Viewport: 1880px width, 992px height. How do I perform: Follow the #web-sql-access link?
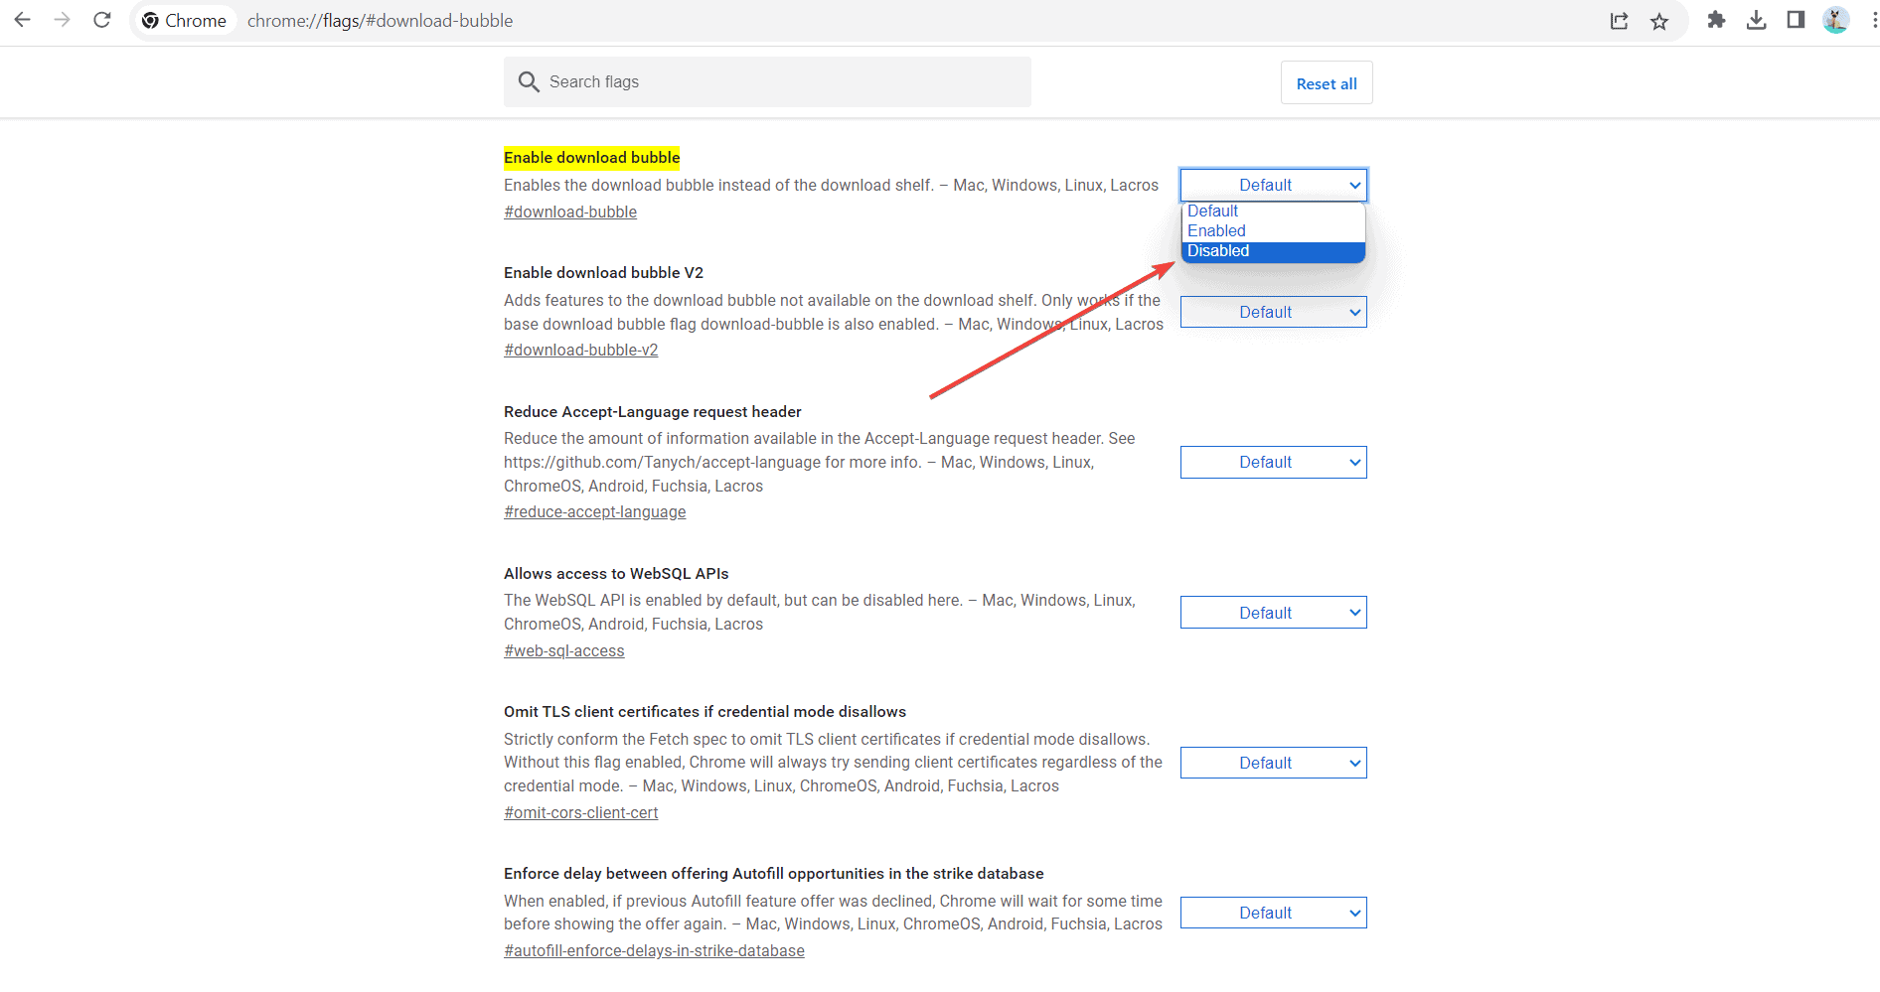563,650
